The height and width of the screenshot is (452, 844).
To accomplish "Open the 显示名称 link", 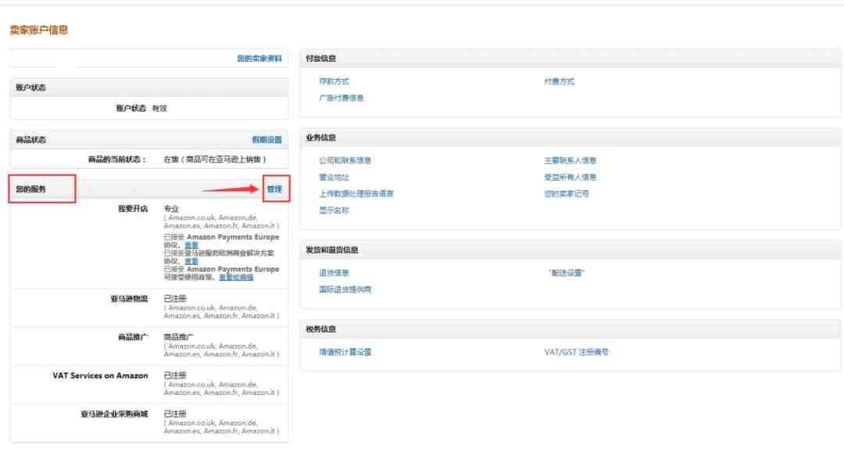I will coord(334,210).
